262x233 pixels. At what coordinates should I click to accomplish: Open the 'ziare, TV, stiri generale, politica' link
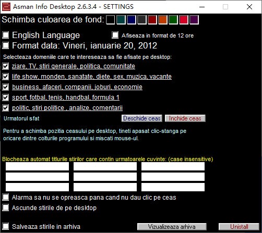[x=74, y=66]
